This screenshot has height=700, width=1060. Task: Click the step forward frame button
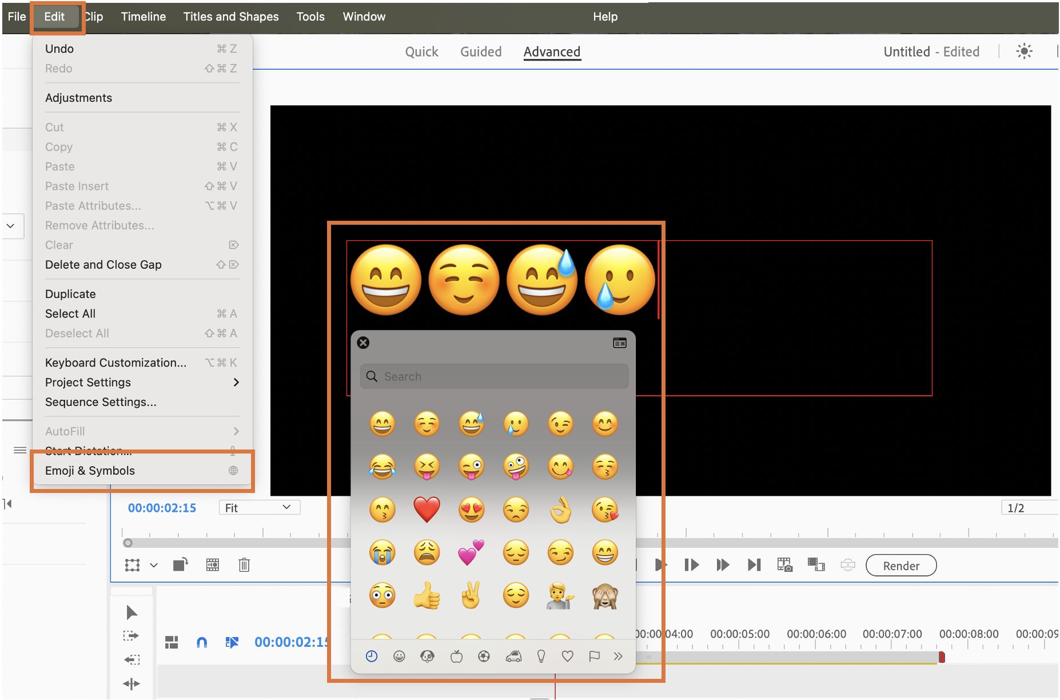pos(691,565)
